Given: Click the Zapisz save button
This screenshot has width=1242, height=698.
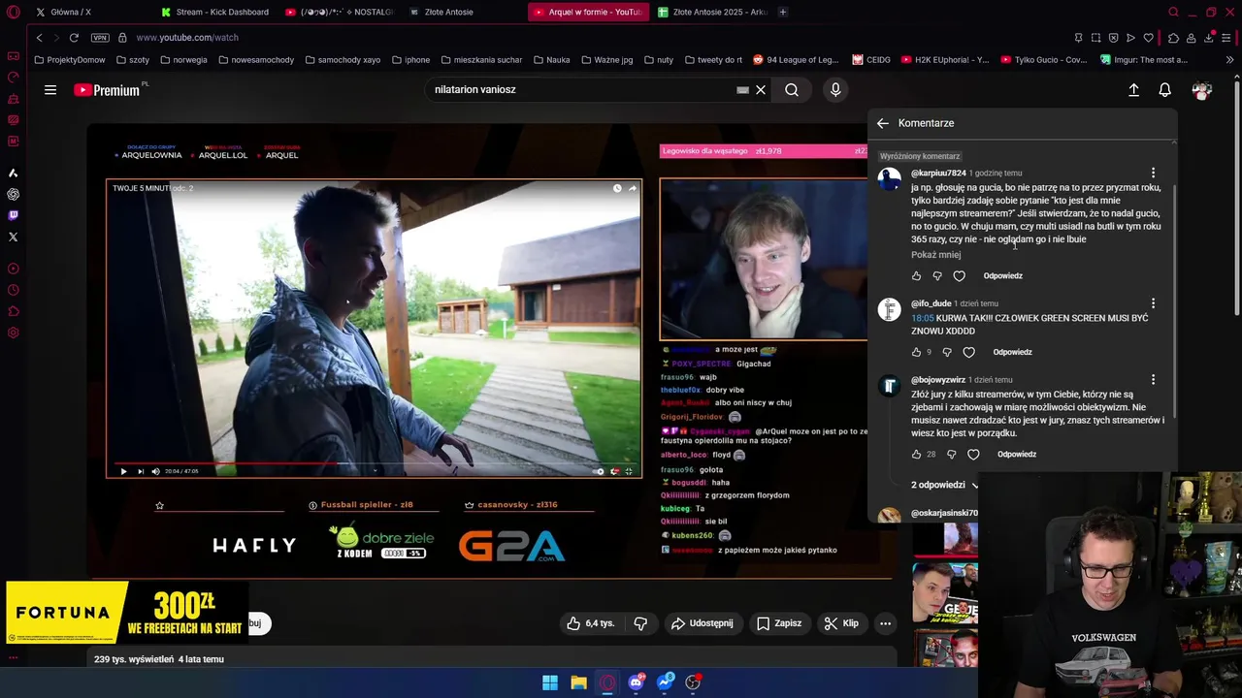Looking at the screenshot, I should (779, 623).
